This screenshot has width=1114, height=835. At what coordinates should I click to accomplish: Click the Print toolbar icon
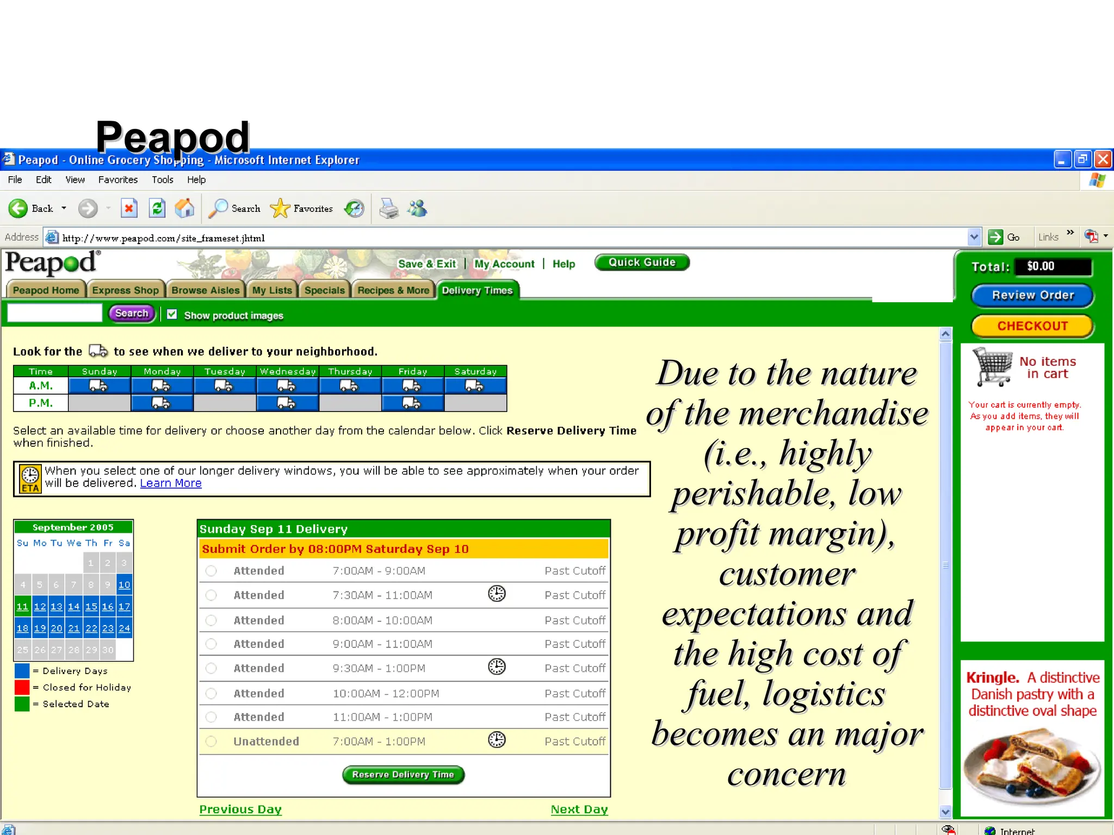388,209
